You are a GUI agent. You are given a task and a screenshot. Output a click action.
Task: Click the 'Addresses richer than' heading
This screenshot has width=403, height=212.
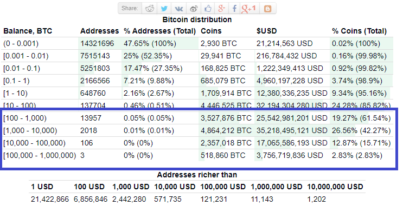197,175
